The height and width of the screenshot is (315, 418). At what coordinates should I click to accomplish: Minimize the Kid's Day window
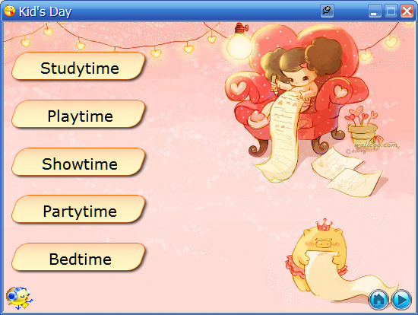point(375,11)
